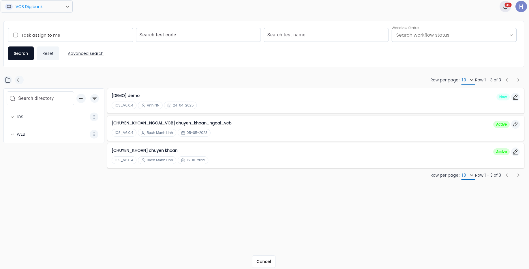Click the Cancel button

[x=264, y=261]
